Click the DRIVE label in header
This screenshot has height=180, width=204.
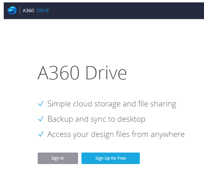click(x=43, y=11)
